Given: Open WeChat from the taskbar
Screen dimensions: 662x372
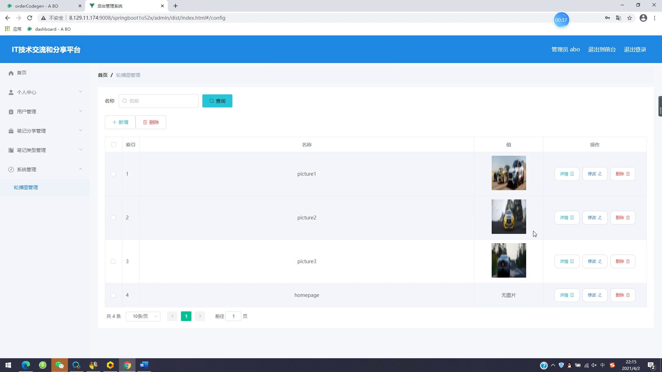Looking at the screenshot, I should [60, 365].
